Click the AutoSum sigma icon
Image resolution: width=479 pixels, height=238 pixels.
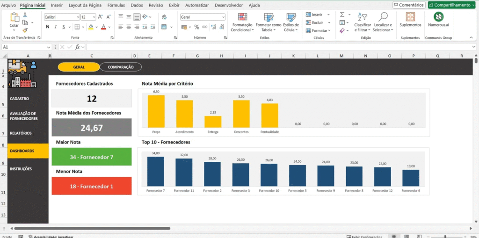pyautogui.click(x=342, y=14)
